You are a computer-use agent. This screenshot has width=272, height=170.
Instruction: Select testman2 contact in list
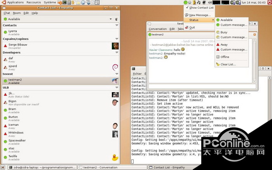61,81
